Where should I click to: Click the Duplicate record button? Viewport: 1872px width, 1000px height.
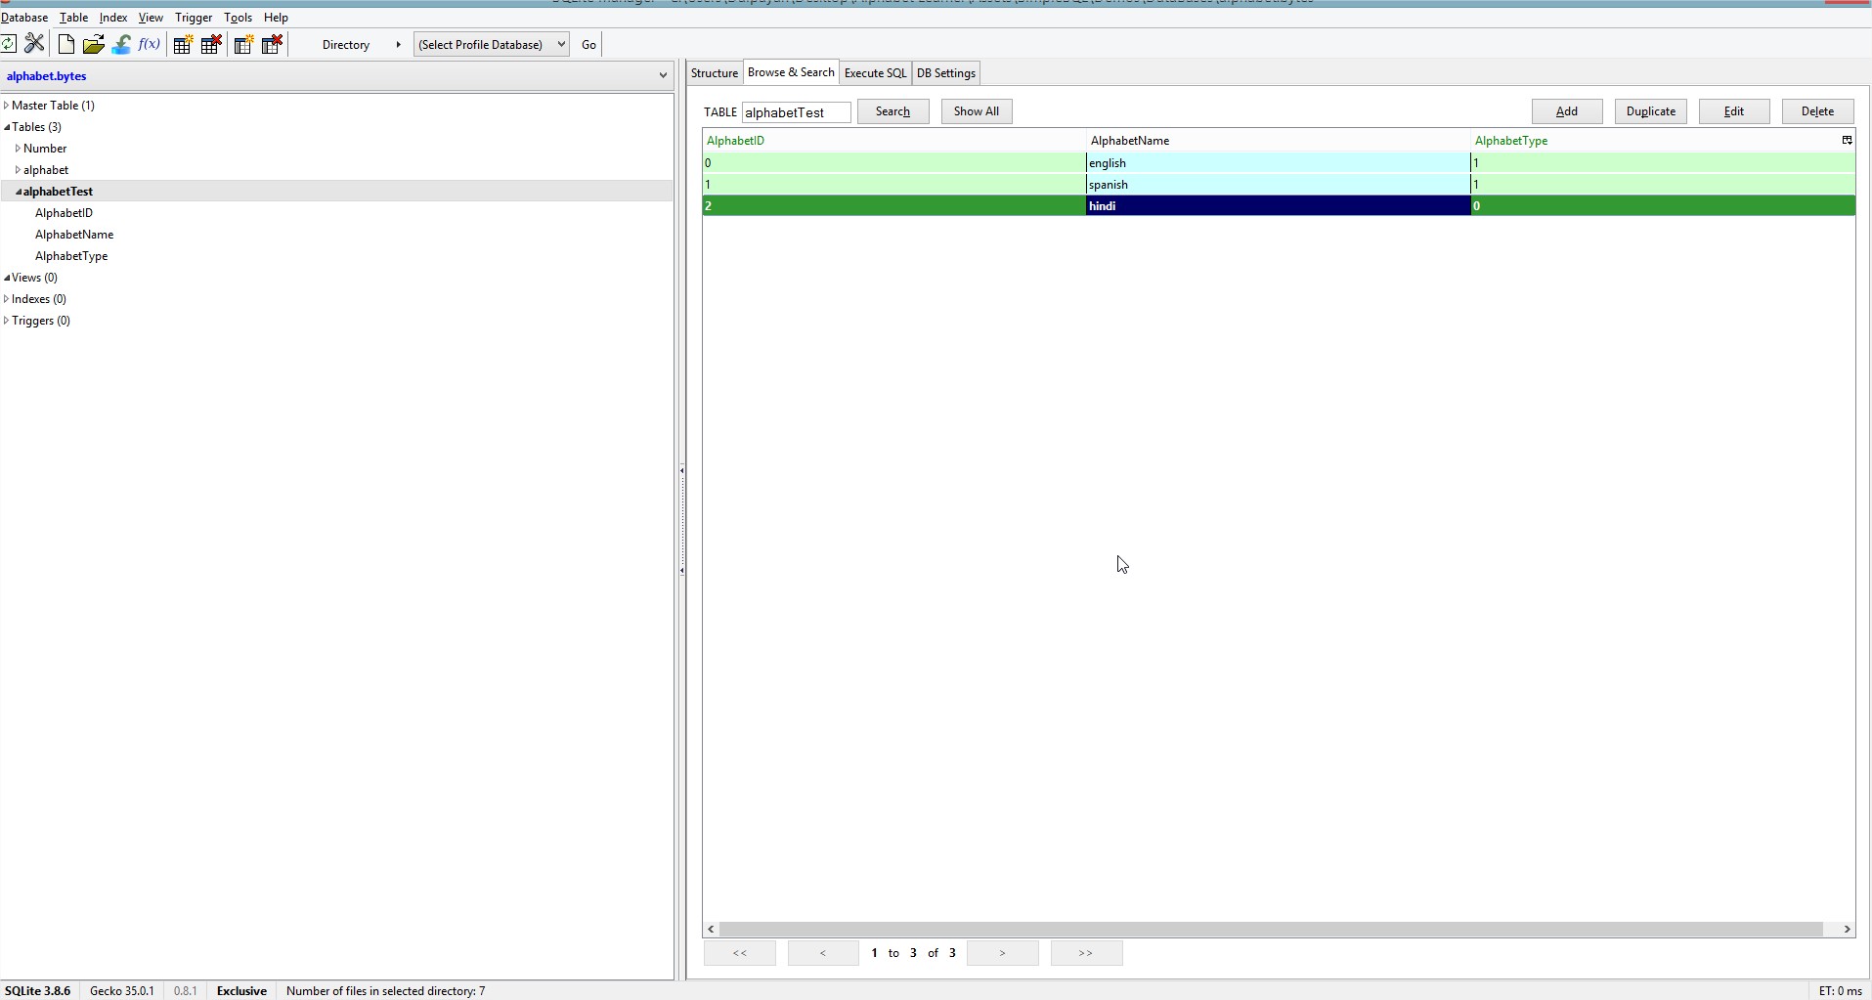point(1651,111)
